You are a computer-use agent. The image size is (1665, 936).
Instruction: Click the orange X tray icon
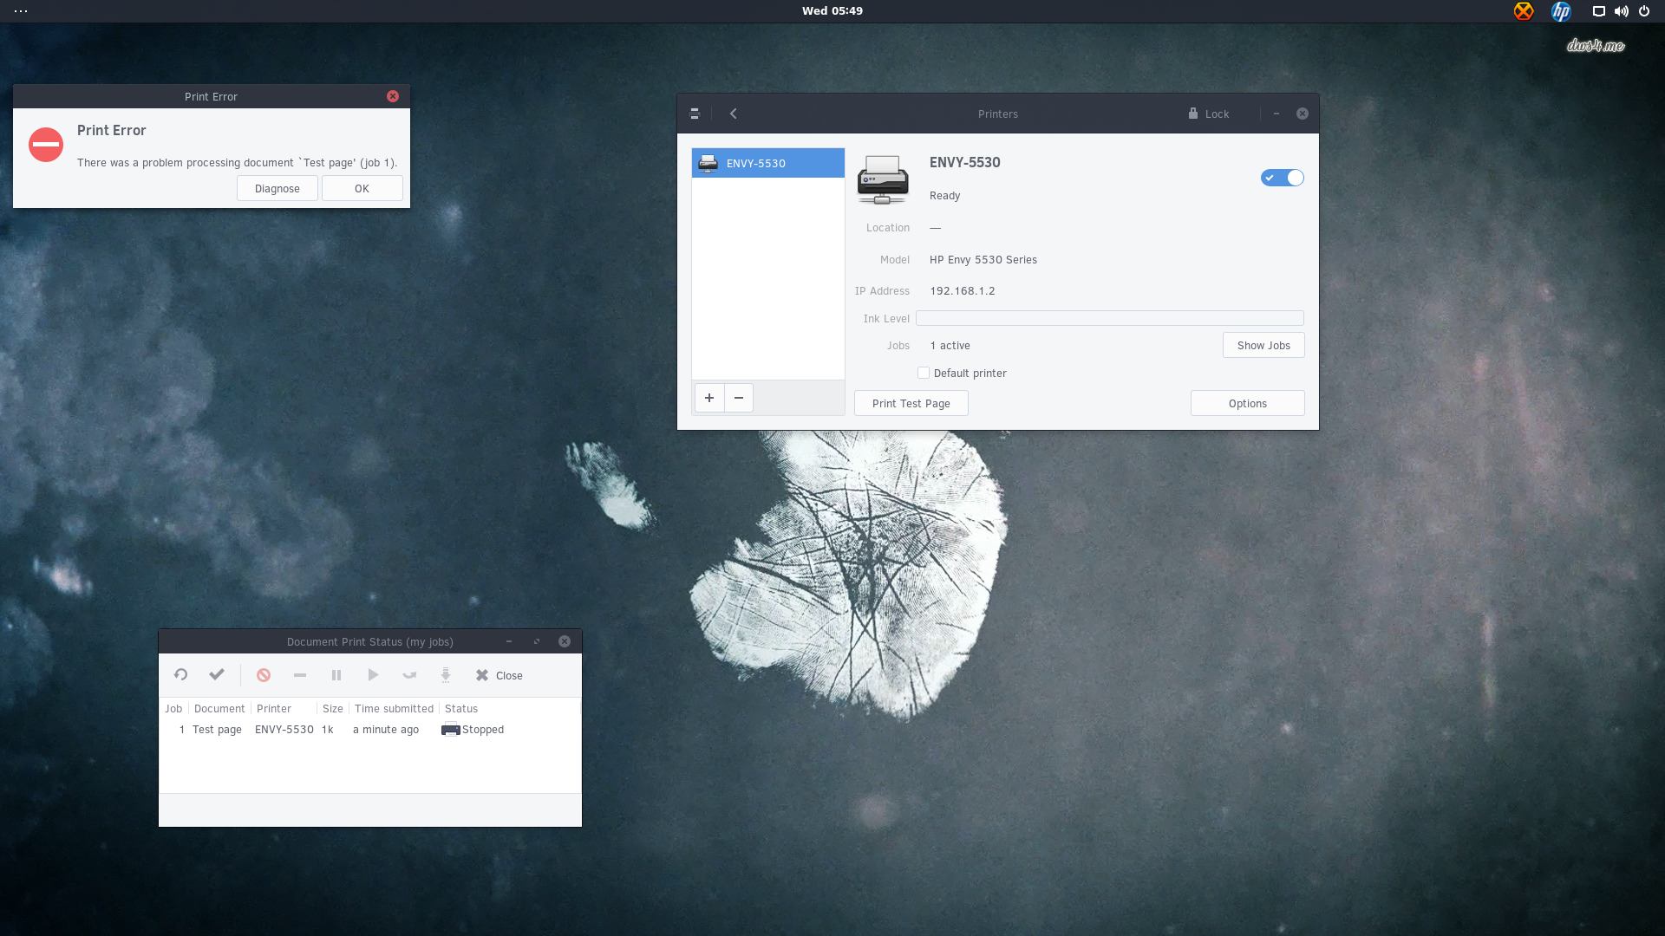pyautogui.click(x=1524, y=11)
